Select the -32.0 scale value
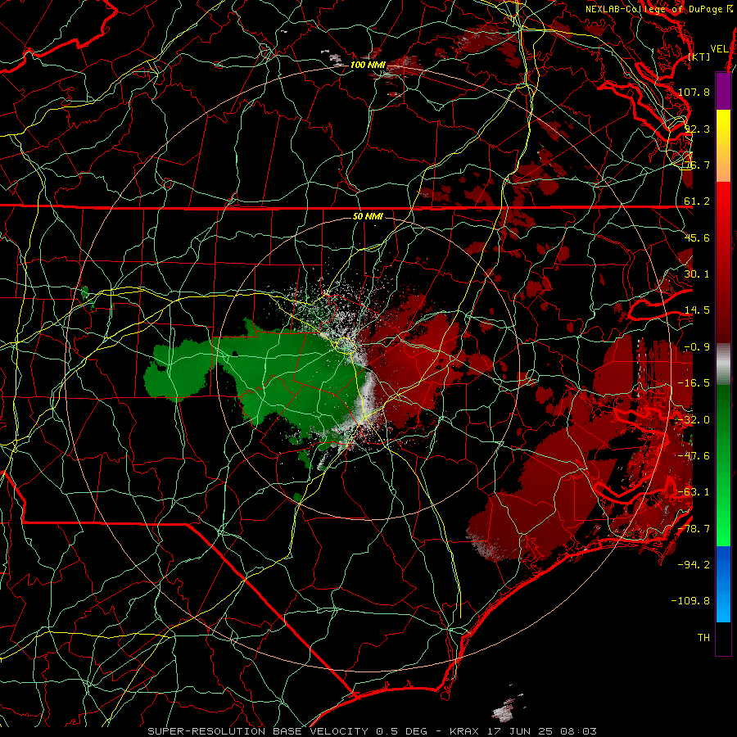Image resolution: width=737 pixels, height=737 pixels. pos(694,420)
